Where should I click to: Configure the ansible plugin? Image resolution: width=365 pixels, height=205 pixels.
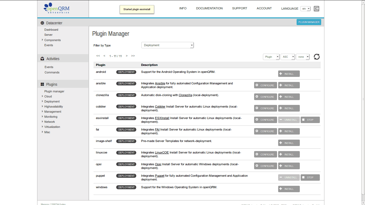click(x=265, y=85)
